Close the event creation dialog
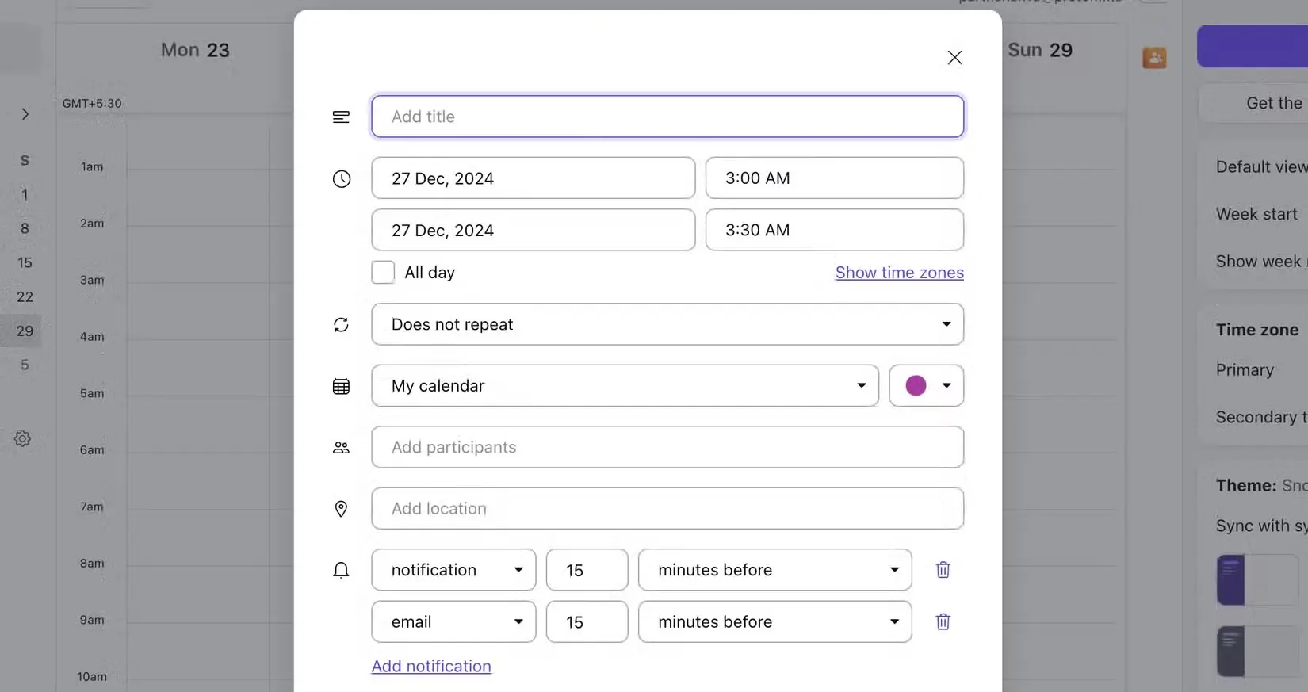The height and width of the screenshot is (692, 1308). (954, 58)
